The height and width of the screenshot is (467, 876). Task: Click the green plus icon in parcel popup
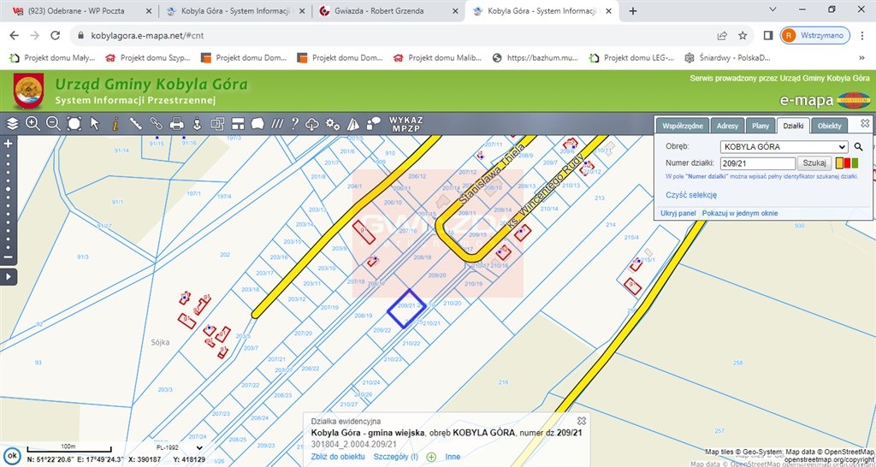click(431, 457)
